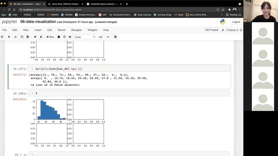Click the Jupyter logo

pos(9,22)
